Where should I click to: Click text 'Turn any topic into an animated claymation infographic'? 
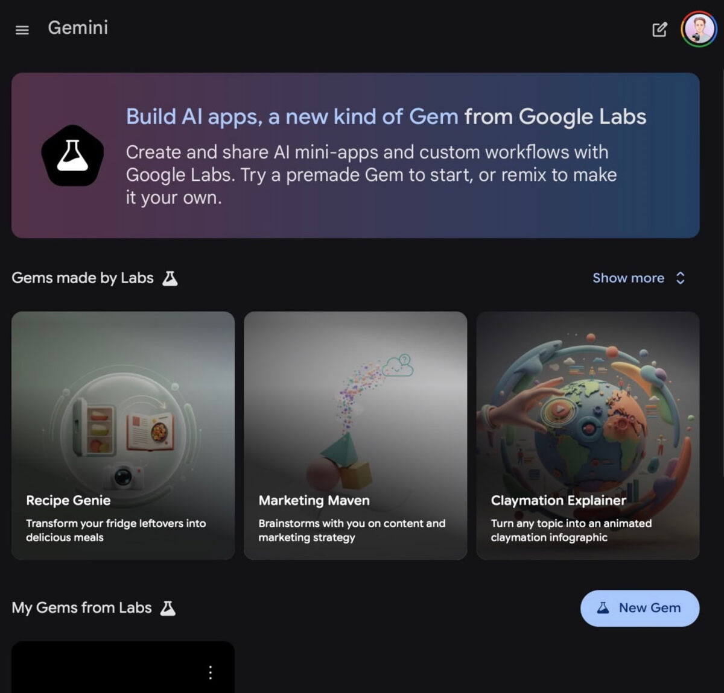click(x=571, y=530)
